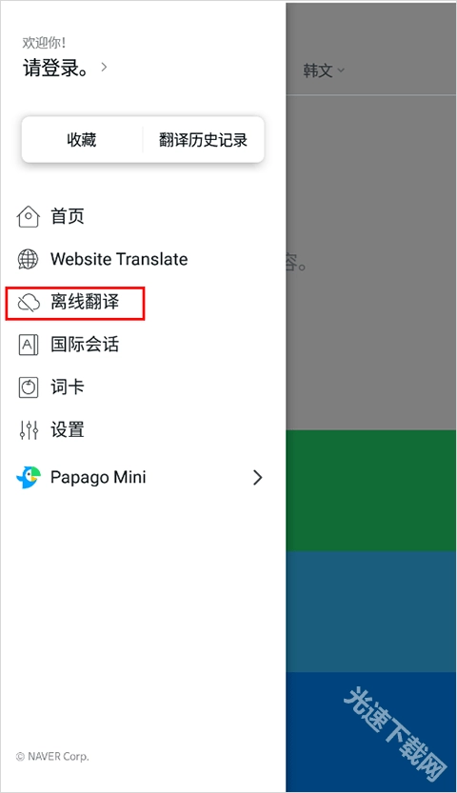Click the settings sliders icon

pos(29,430)
